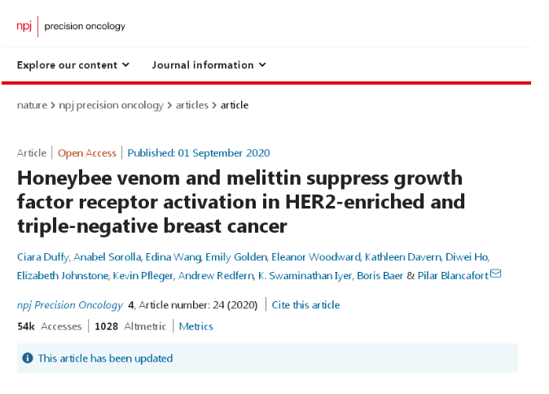Viewport: 549px width, 394px height.
Task: Click the Open Access label
Action: click(87, 153)
